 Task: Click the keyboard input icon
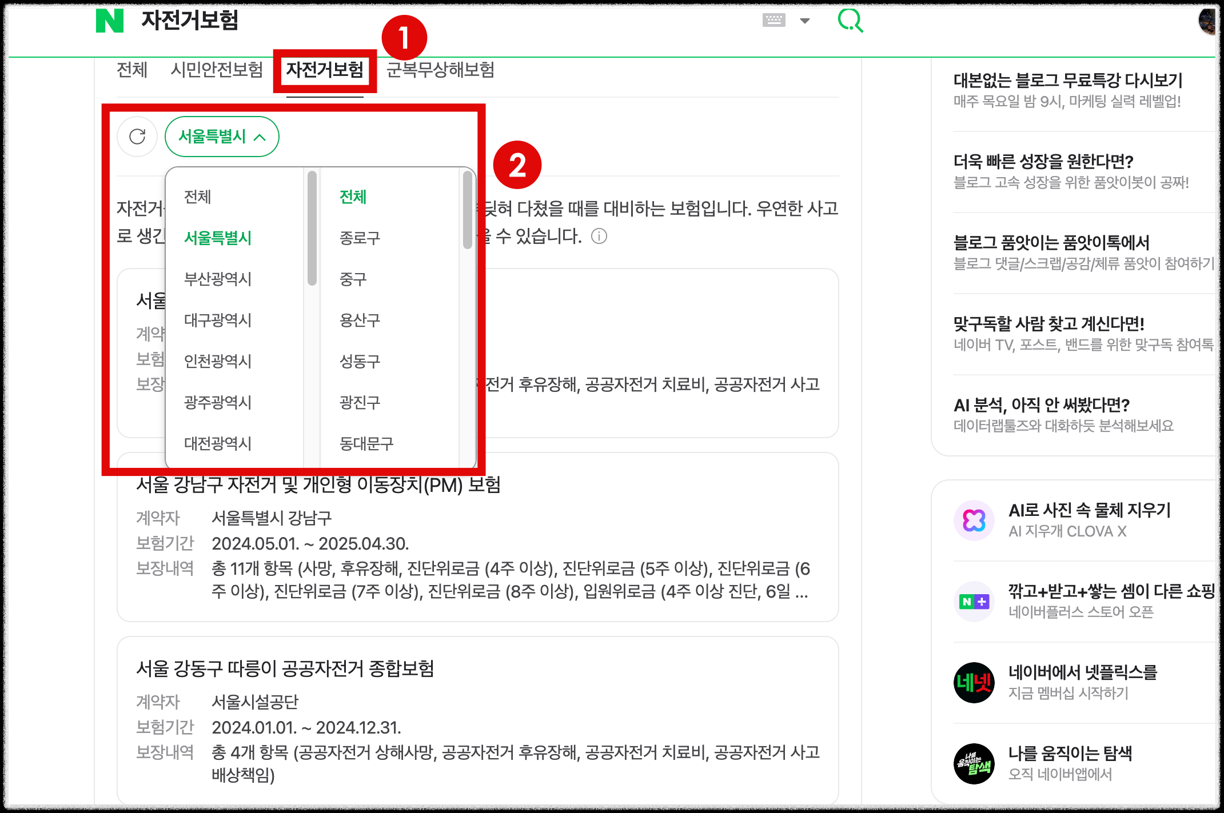coord(774,20)
